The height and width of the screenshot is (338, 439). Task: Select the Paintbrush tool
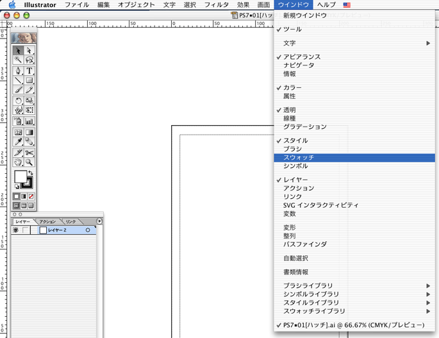click(x=18, y=90)
